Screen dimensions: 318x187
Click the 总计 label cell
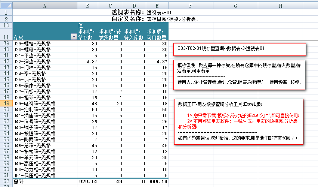[x=45, y=181]
